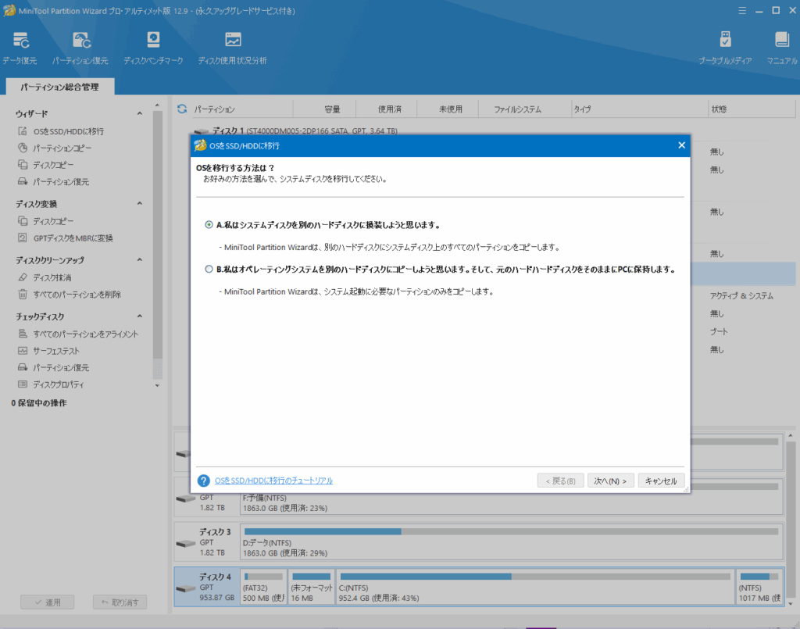The image size is (800, 629).
Task: Open the データ復元 tool
Action: click(20, 48)
